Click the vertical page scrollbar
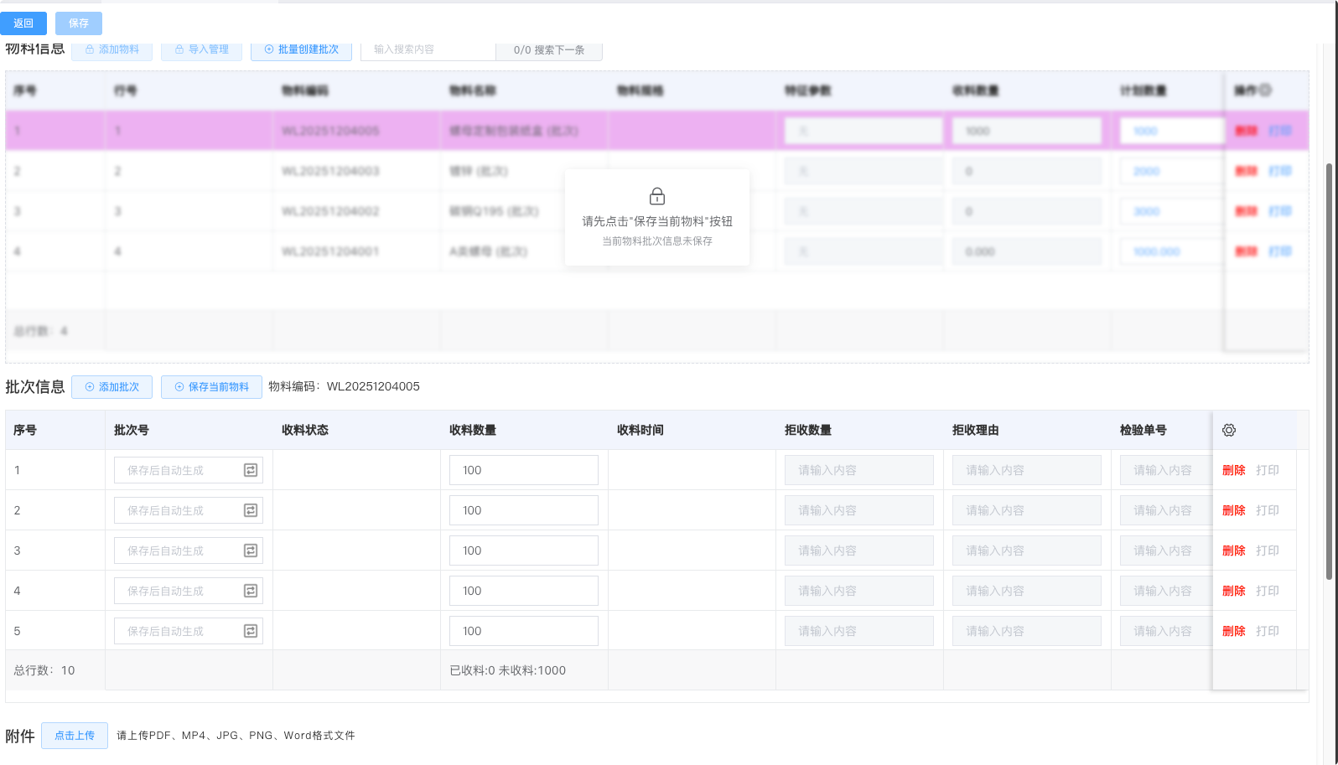This screenshot has width=1338, height=765. [x=1329, y=369]
